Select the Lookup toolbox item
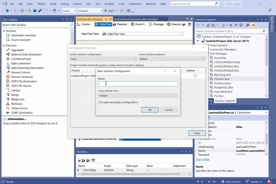 (x=15, y=90)
